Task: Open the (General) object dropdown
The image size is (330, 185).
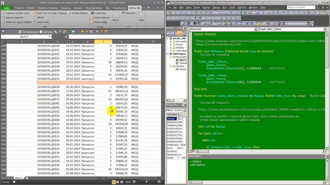Action: pyautogui.click(x=255, y=29)
